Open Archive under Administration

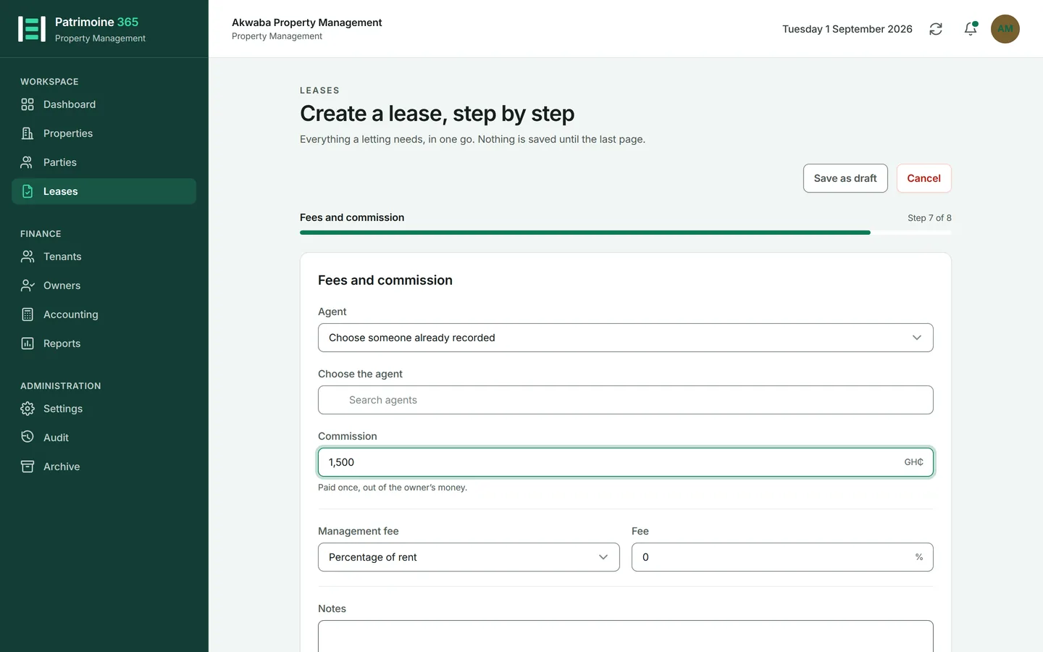click(x=104, y=467)
